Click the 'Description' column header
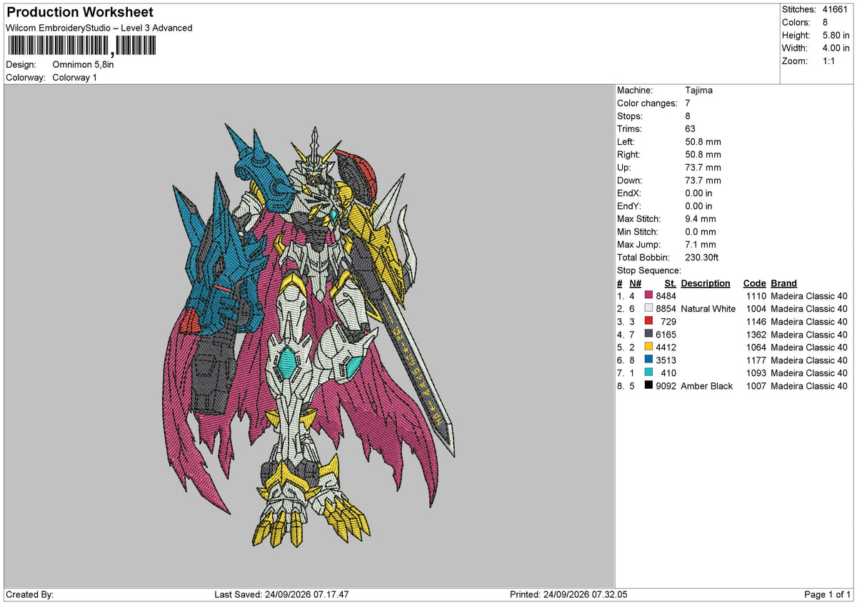Image resolution: width=857 pixels, height=605 pixels. pyautogui.click(x=706, y=283)
